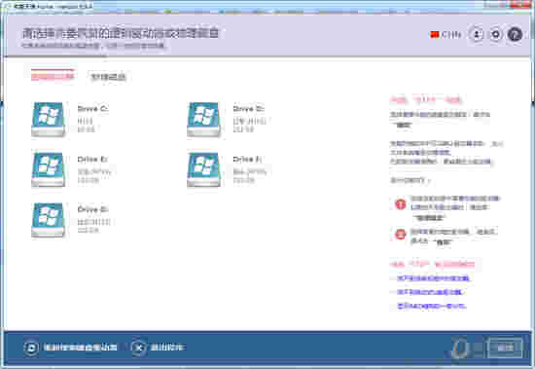Select the Drive F: disk icon

203,169
